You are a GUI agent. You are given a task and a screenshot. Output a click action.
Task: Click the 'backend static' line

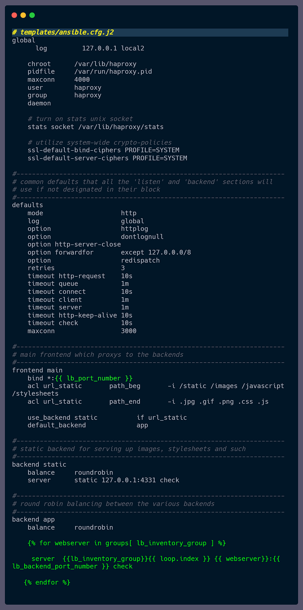pyautogui.click(x=39, y=464)
